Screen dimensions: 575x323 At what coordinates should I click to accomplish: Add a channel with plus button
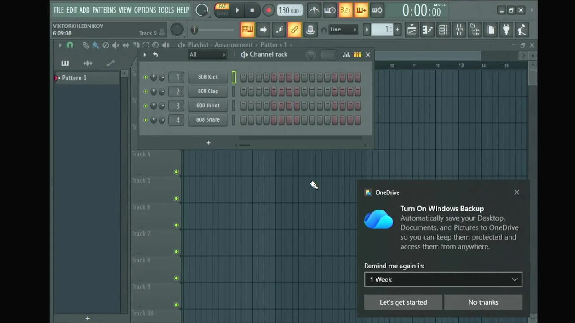point(208,143)
